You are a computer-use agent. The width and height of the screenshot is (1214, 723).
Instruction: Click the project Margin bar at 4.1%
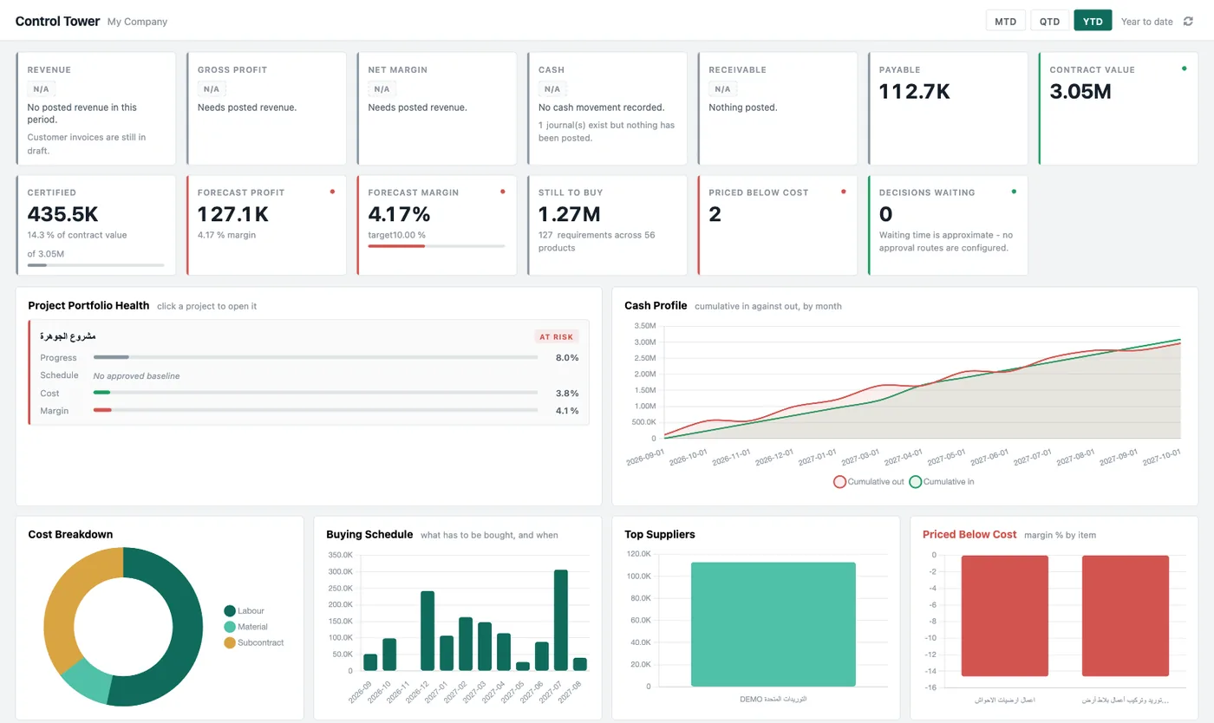(316, 410)
